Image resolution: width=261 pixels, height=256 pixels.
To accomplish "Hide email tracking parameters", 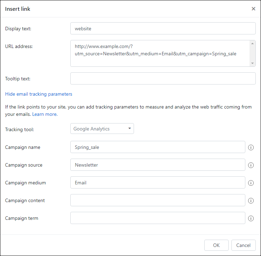I will click(39, 94).
